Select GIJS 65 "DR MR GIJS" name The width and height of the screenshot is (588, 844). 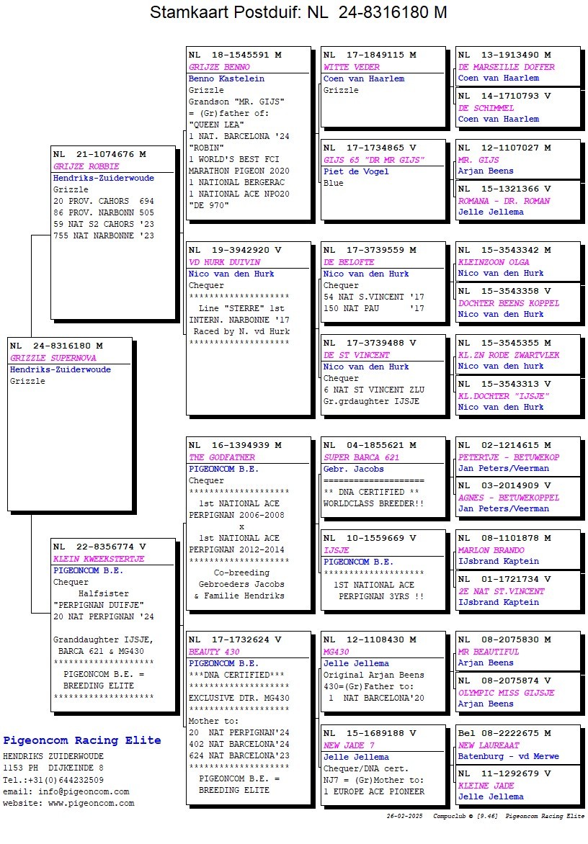(374, 160)
